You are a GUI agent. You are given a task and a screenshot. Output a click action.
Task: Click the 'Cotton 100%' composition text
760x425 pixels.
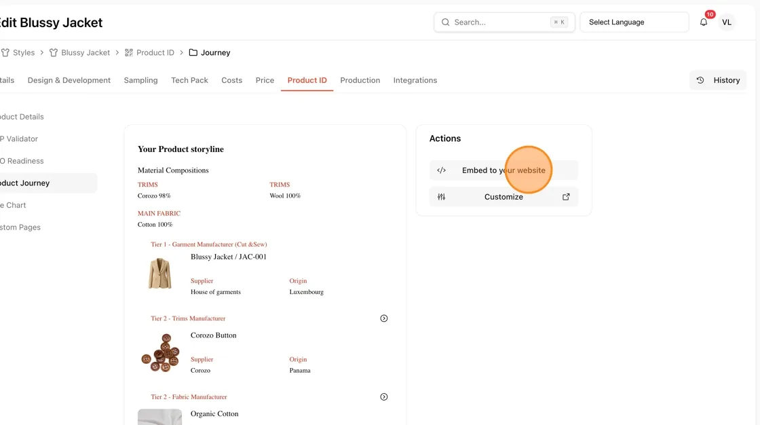pos(155,225)
